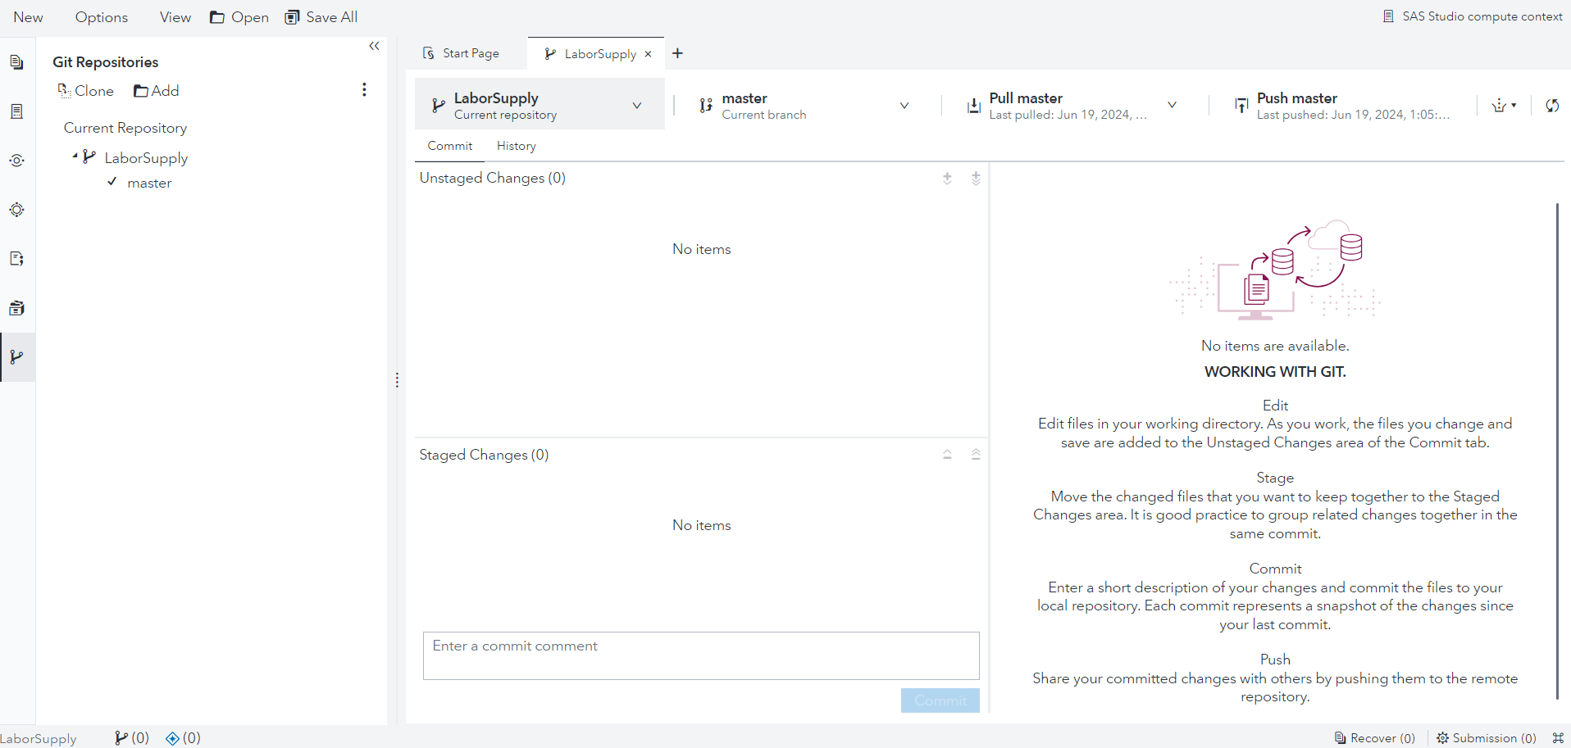Click the Options menu in the top bar
The image size is (1571, 748).
[x=101, y=16]
